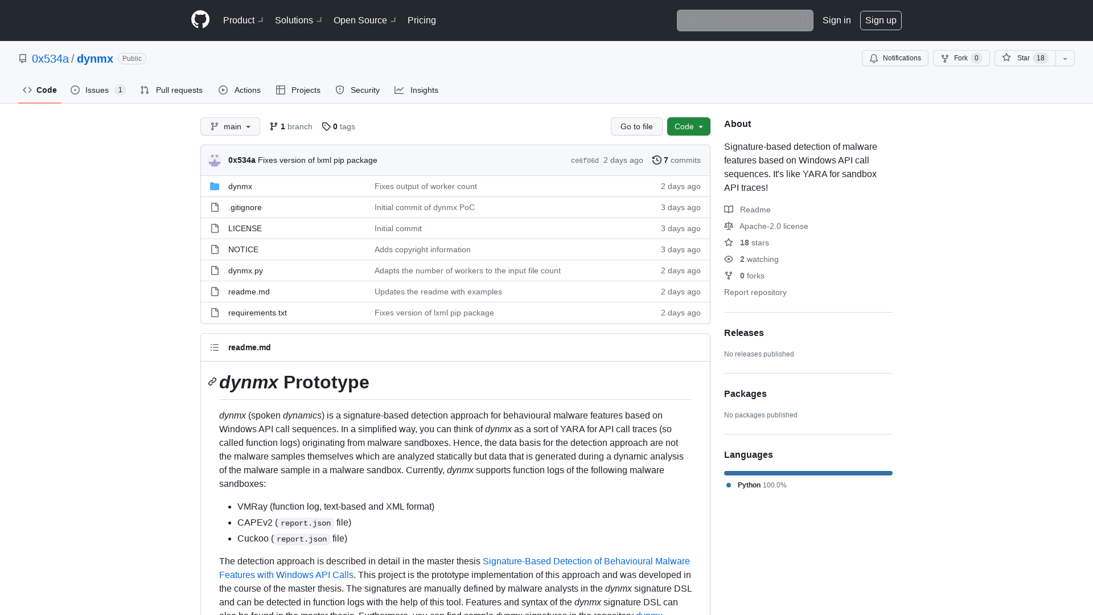
Task: Open the 0x534a owner link
Action: [50, 59]
